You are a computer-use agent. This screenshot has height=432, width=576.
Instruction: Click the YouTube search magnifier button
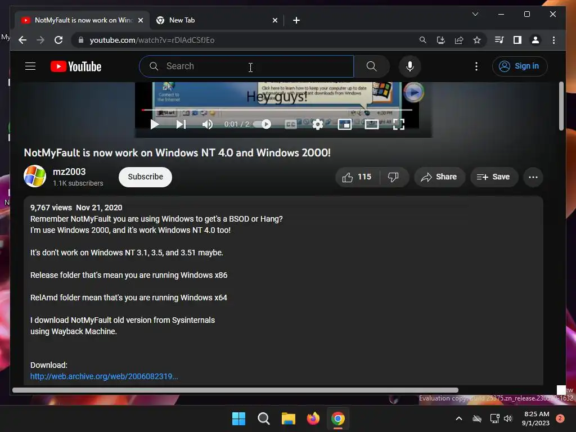371,66
